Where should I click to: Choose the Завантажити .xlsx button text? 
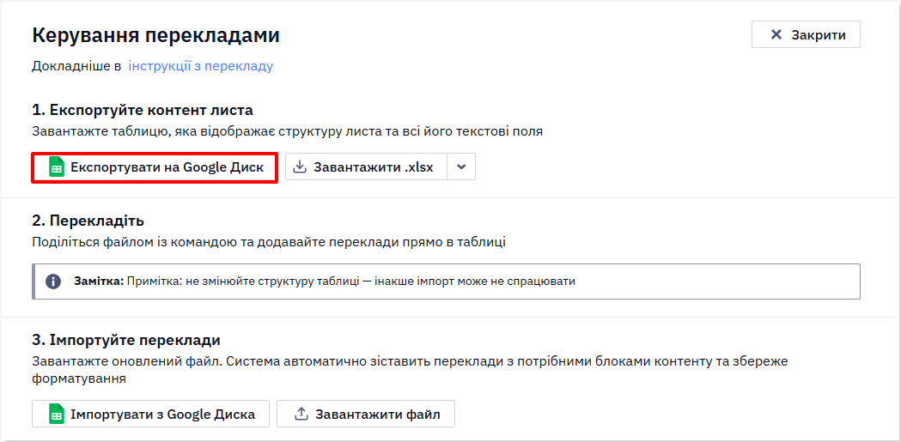373,167
